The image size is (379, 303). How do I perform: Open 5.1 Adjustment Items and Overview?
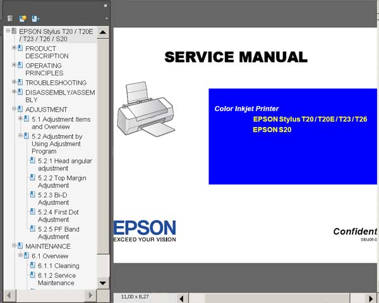tap(61, 123)
